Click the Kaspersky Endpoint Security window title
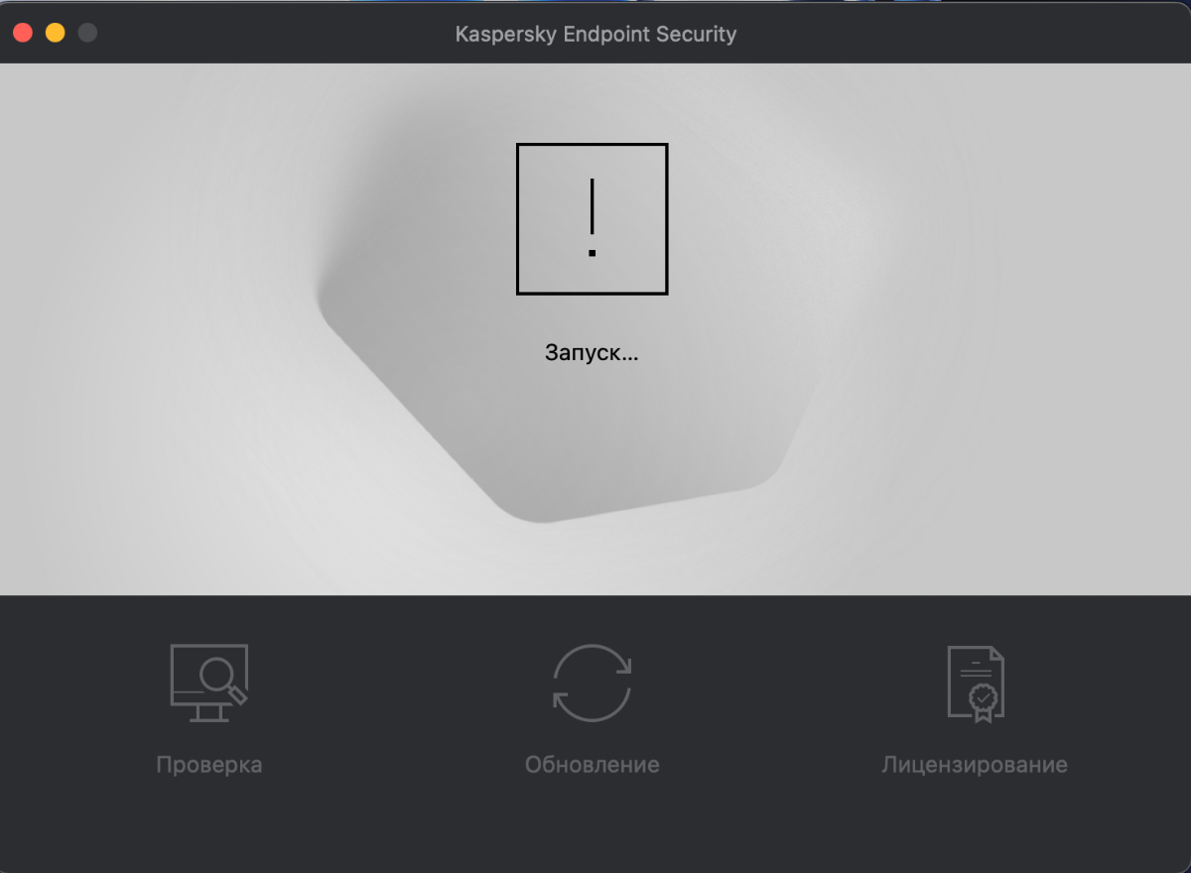Image resolution: width=1191 pixels, height=873 pixels. [595, 34]
